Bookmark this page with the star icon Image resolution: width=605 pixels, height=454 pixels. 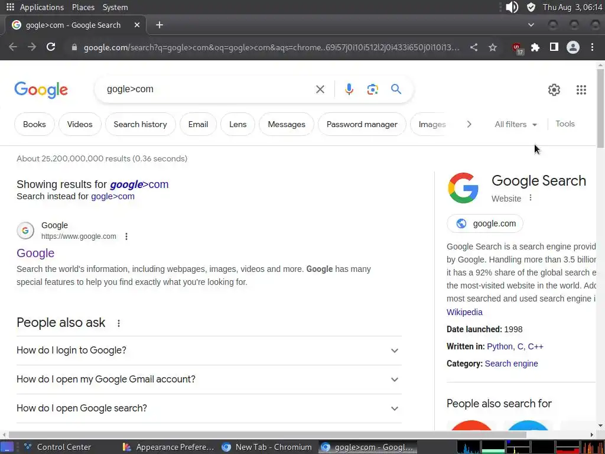coord(493,47)
